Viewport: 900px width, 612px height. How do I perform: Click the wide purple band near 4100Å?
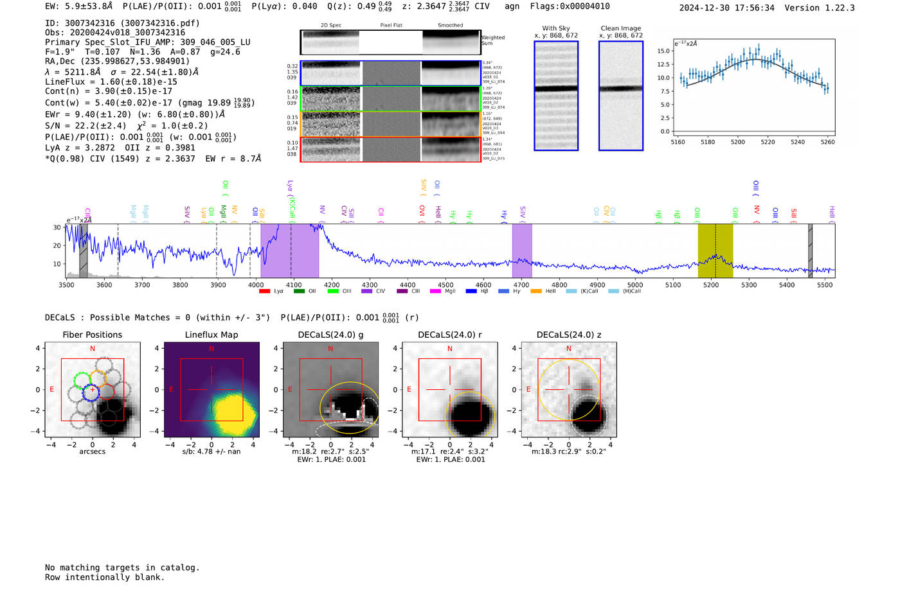(290, 250)
